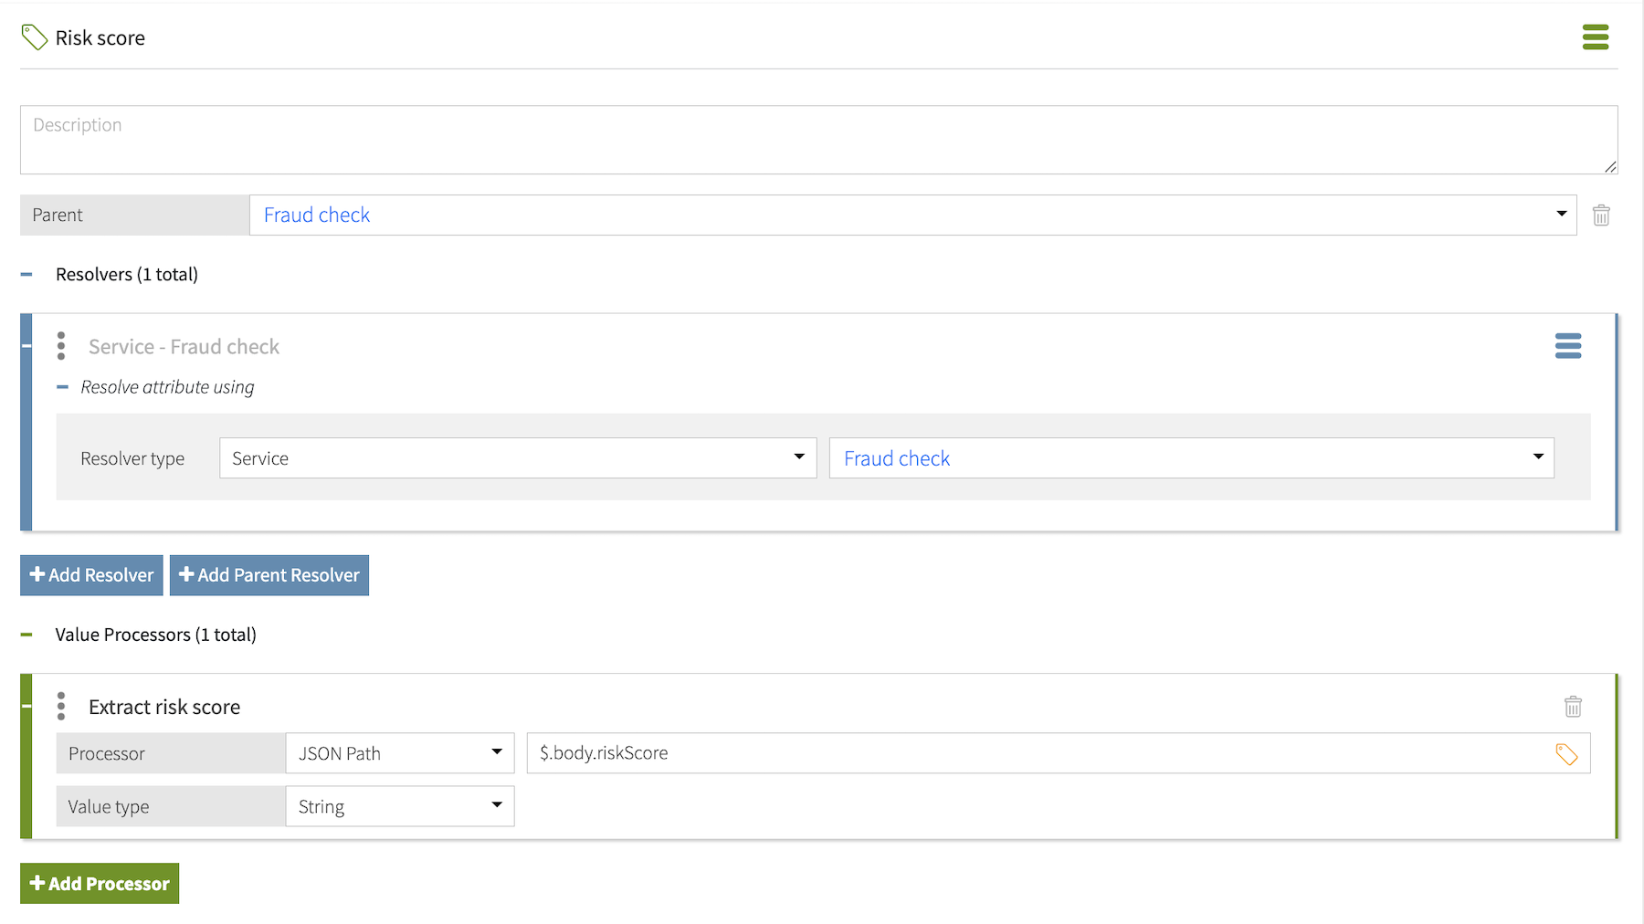This screenshot has width=1644, height=924.
Task: Click the drag handle dots on Extract risk score
Action: (61, 706)
